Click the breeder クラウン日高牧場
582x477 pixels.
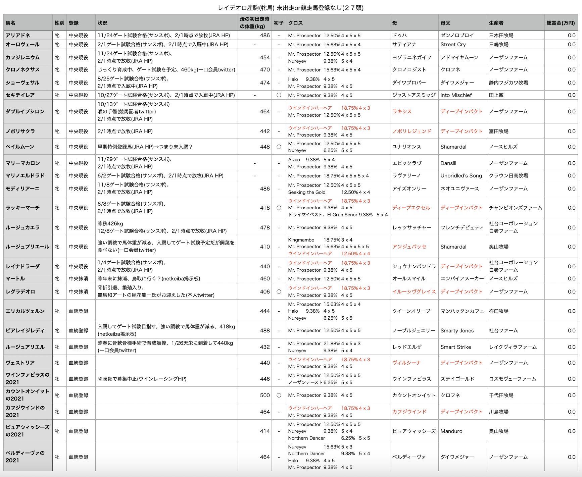click(x=508, y=175)
